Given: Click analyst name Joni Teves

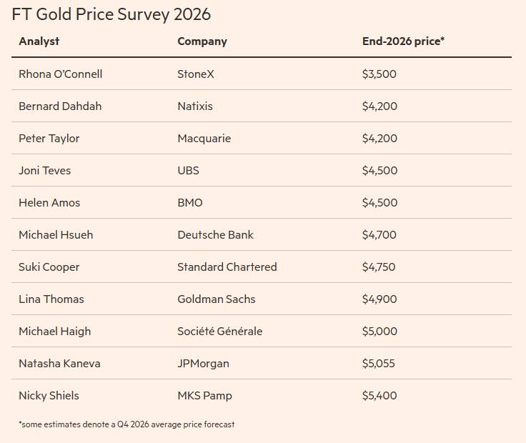Looking at the screenshot, I should coord(44,171).
